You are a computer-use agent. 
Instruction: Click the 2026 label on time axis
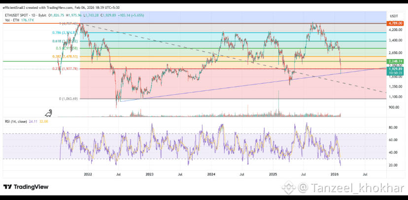click(x=335, y=174)
